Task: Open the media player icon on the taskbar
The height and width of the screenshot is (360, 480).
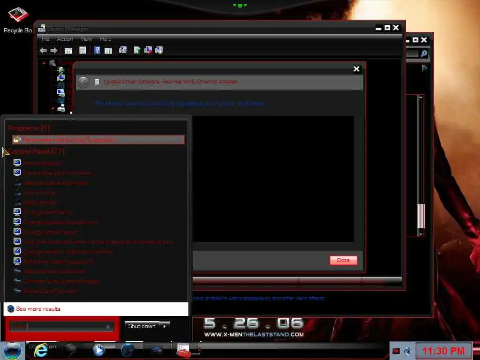Action: pyautogui.click(x=98, y=350)
